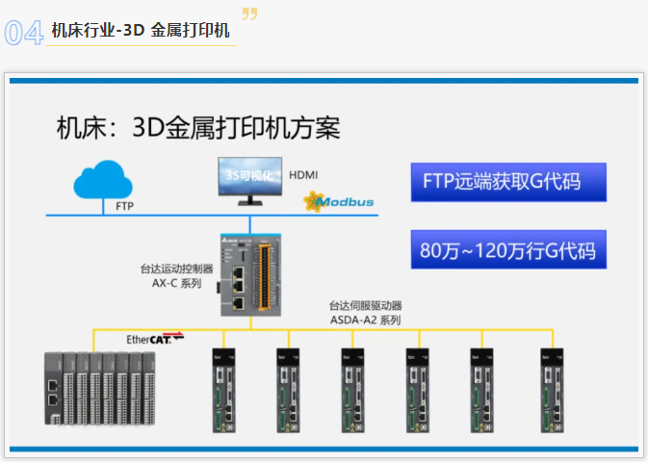Select the AX-C motion controller device image
This screenshot has height=462, width=648.
point(250,275)
